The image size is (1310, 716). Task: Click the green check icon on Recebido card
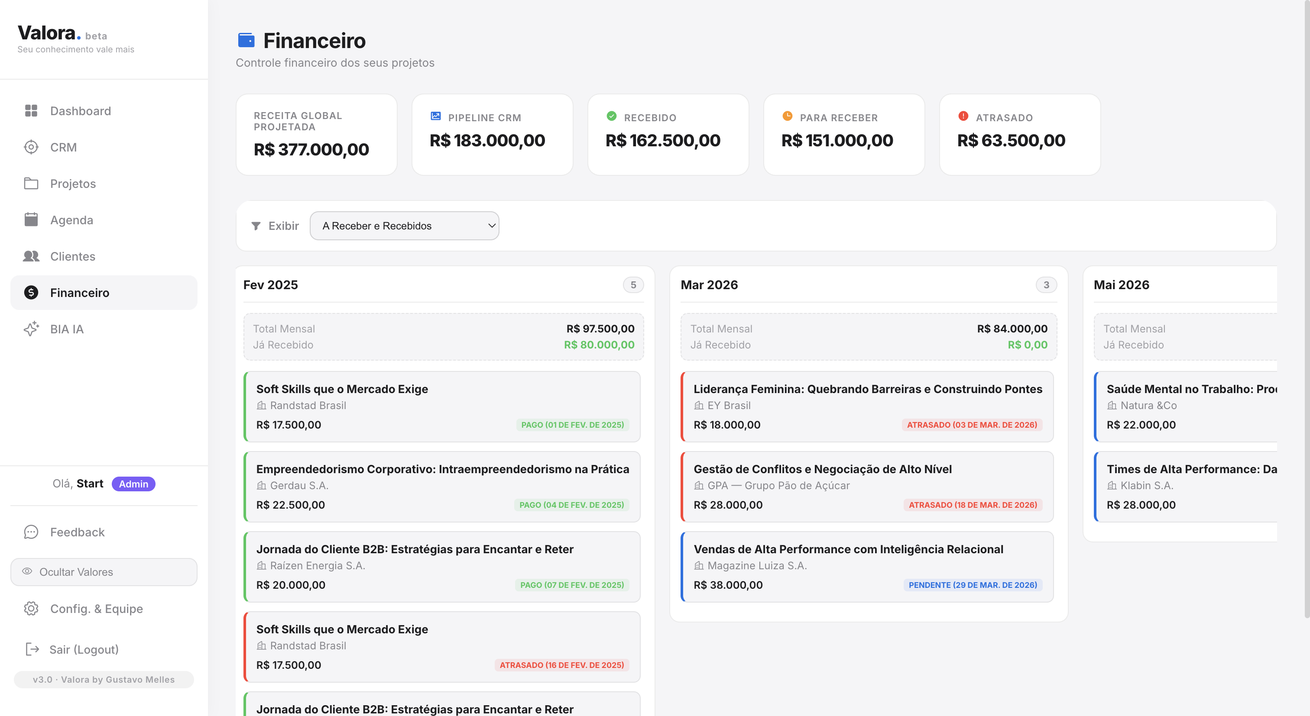click(x=612, y=116)
